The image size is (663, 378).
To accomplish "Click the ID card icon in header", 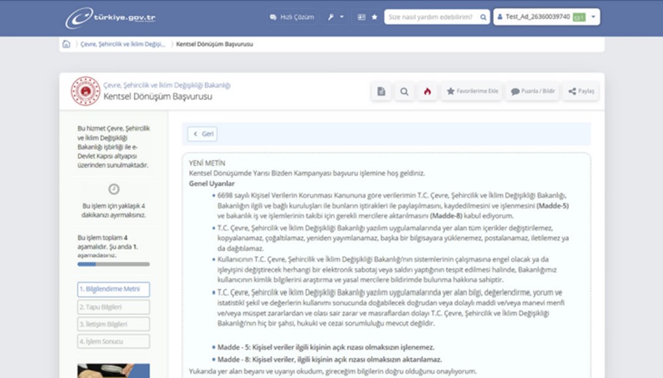I will click(x=361, y=17).
